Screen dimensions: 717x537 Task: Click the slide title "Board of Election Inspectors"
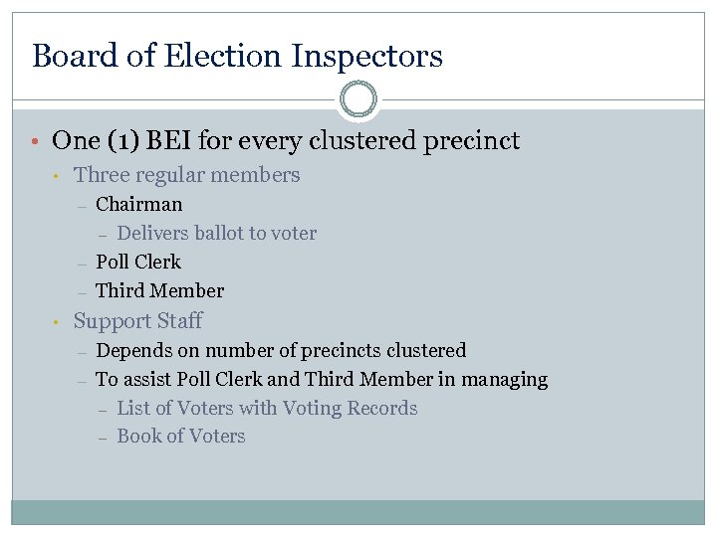pos(237,56)
